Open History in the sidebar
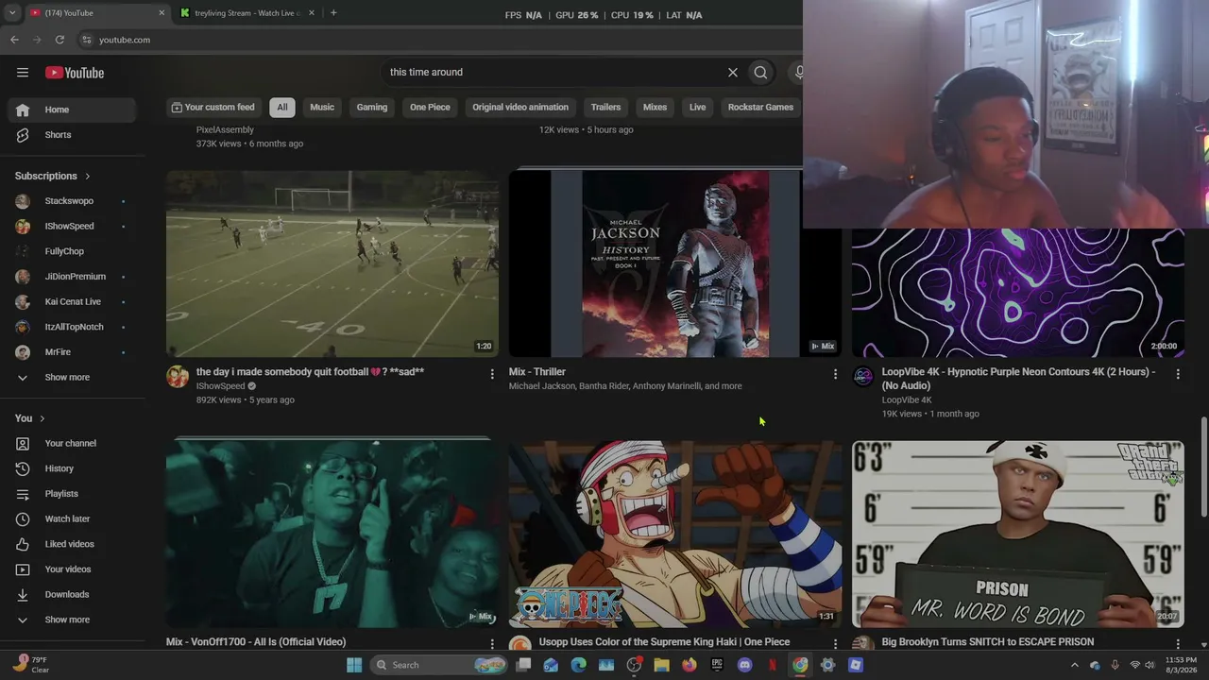This screenshot has width=1209, height=680. 72,468
